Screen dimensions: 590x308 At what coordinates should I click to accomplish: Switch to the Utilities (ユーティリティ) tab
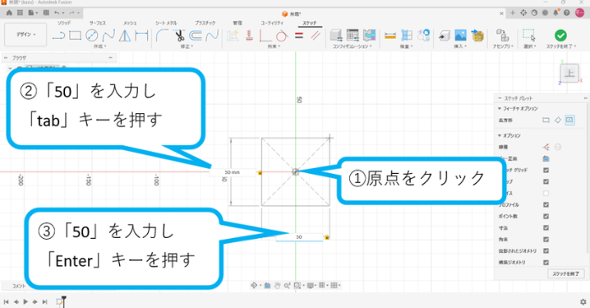click(x=272, y=24)
